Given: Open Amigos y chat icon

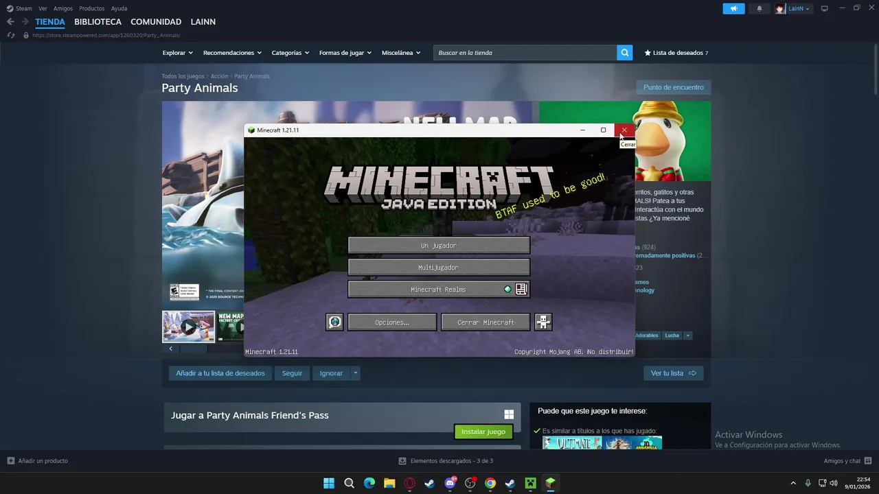Looking at the screenshot, I should point(868,460).
